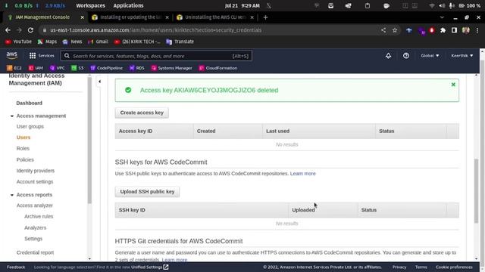Open the system volume icon

tap(442, 5)
